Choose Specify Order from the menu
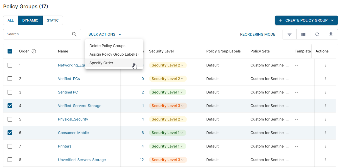 click(x=101, y=63)
